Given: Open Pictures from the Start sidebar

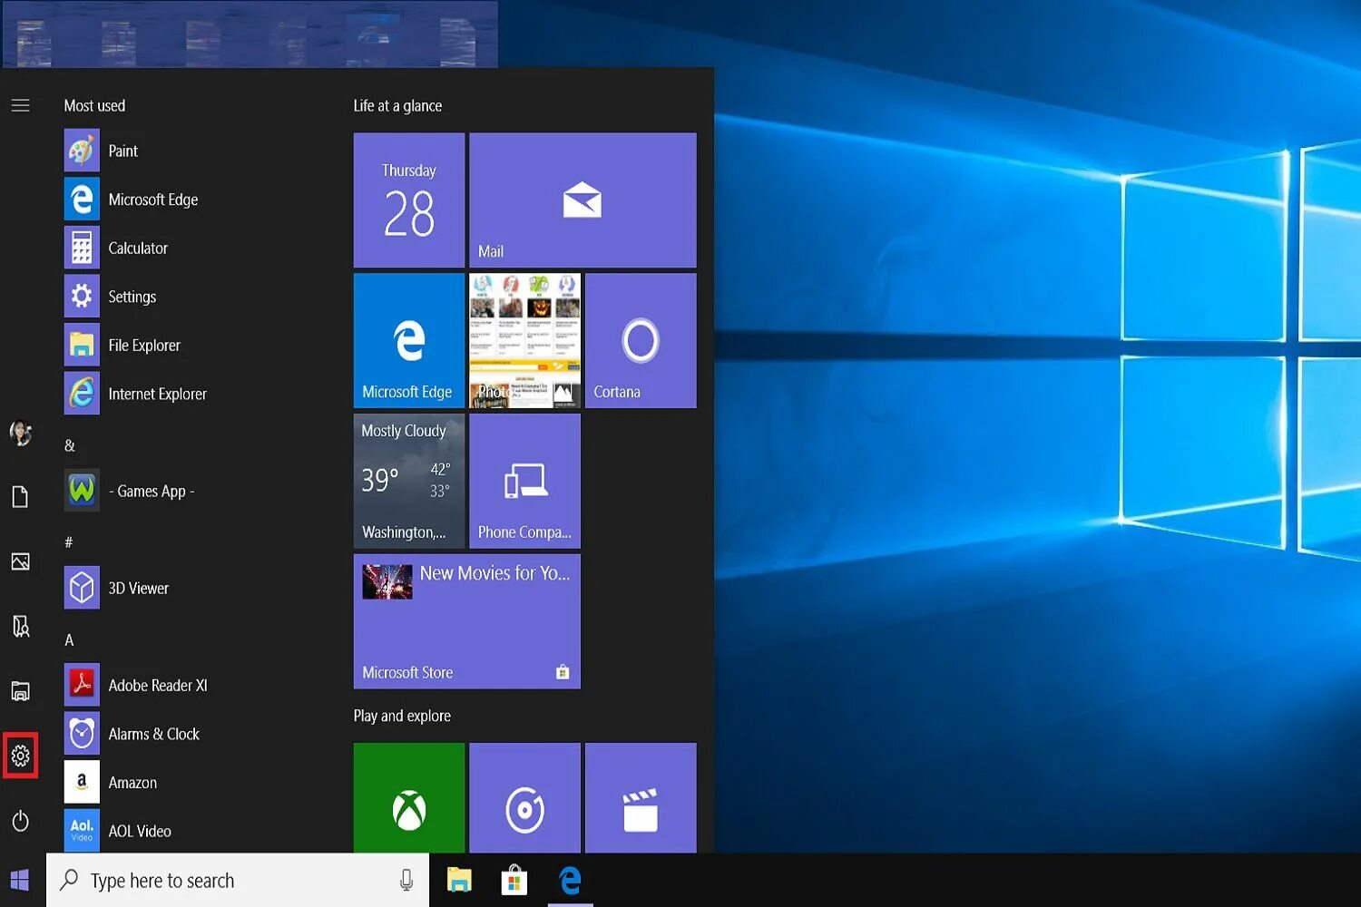Looking at the screenshot, I should tap(20, 562).
